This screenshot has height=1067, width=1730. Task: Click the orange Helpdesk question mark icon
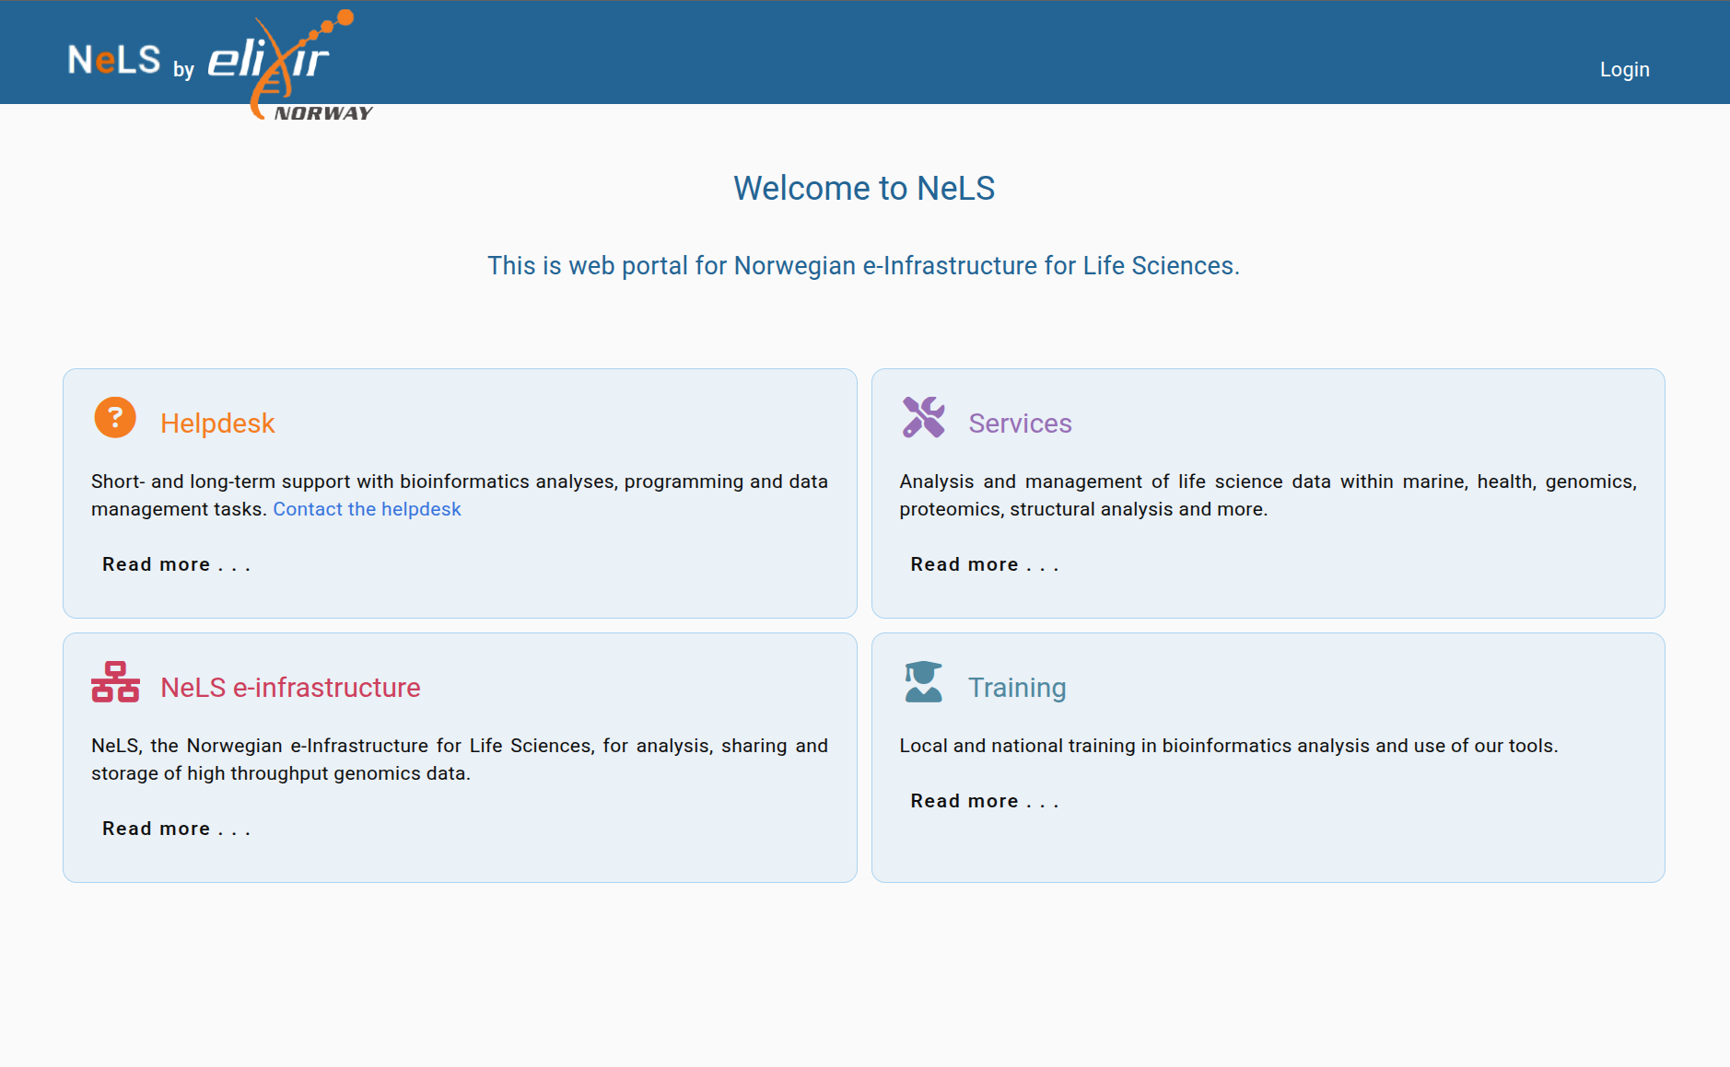115,418
